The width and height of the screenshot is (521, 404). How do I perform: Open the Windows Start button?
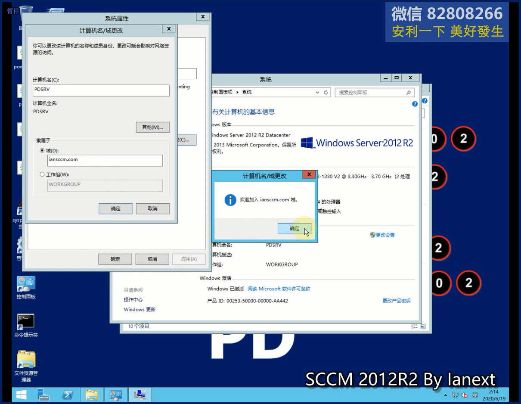(21, 394)
